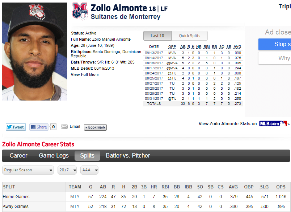Open Zoilo Almonte's player photo
The image size is (291, 212).
pyautogui.click(x=35, y=52)
